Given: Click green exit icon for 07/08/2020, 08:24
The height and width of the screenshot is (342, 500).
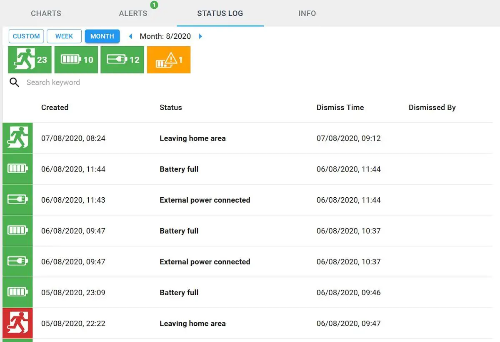Looking at the screenshot, I should 17,138.
